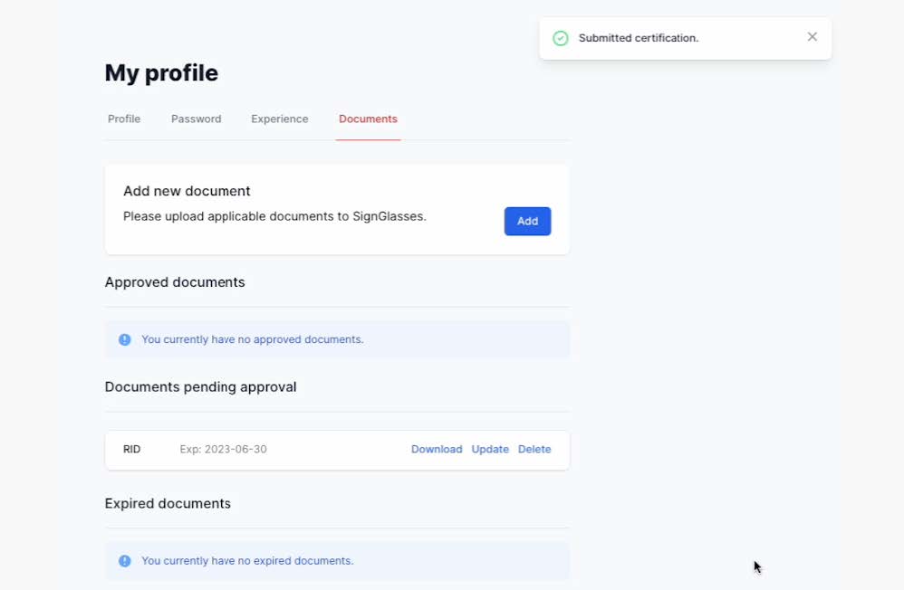Click the info icon beside no approved documents
The image size is (904, 590).
pos(124,339)
